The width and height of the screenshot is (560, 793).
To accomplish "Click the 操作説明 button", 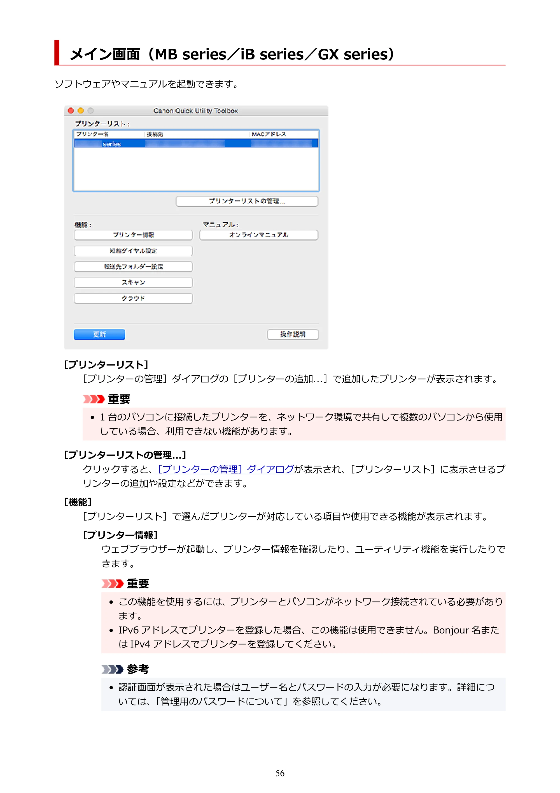I will pos(293,334).
